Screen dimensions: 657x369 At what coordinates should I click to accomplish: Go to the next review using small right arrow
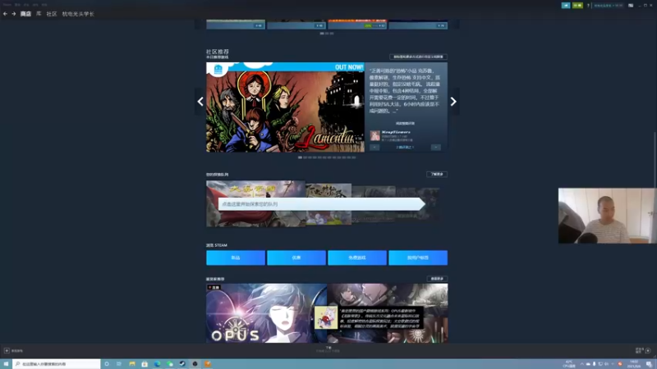pos(436,148)
